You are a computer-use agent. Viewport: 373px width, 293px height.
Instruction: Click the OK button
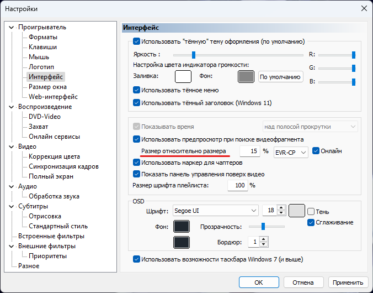coord(259,282)
